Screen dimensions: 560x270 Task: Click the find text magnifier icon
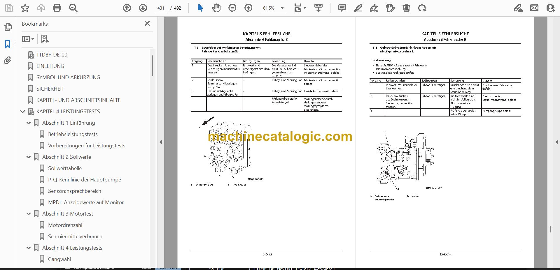[73, 8]
